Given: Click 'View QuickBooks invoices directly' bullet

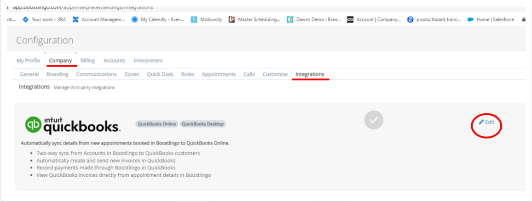Looking at the screenshot, I should coord(124,175).
